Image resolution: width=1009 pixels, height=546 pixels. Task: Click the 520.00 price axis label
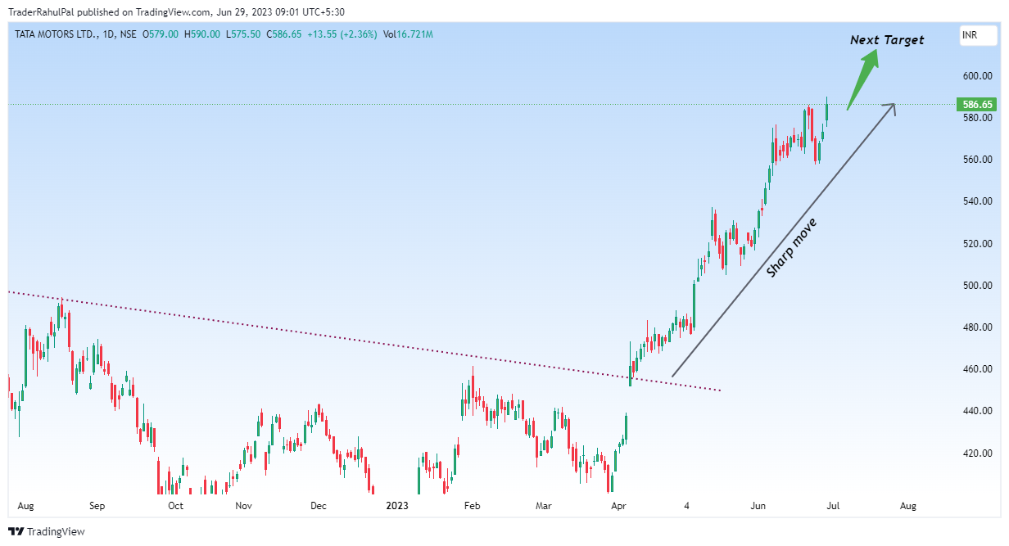(x=978, y=244)
